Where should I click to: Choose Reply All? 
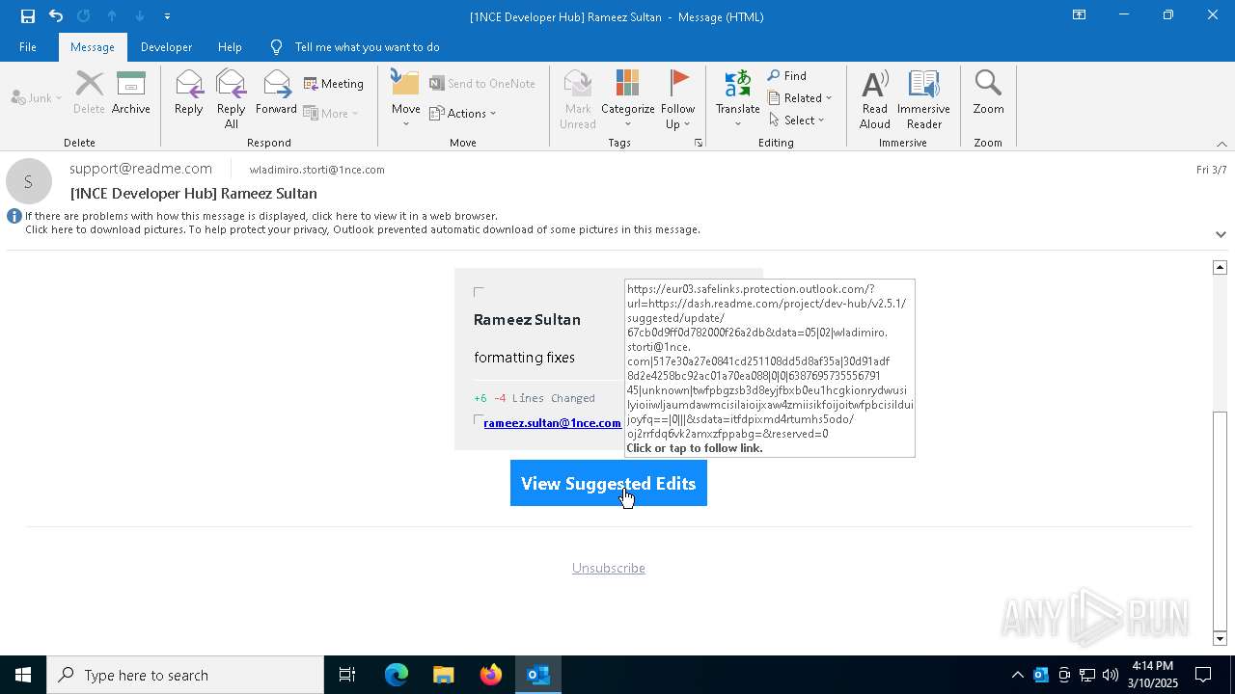click(x=232, y=98)
